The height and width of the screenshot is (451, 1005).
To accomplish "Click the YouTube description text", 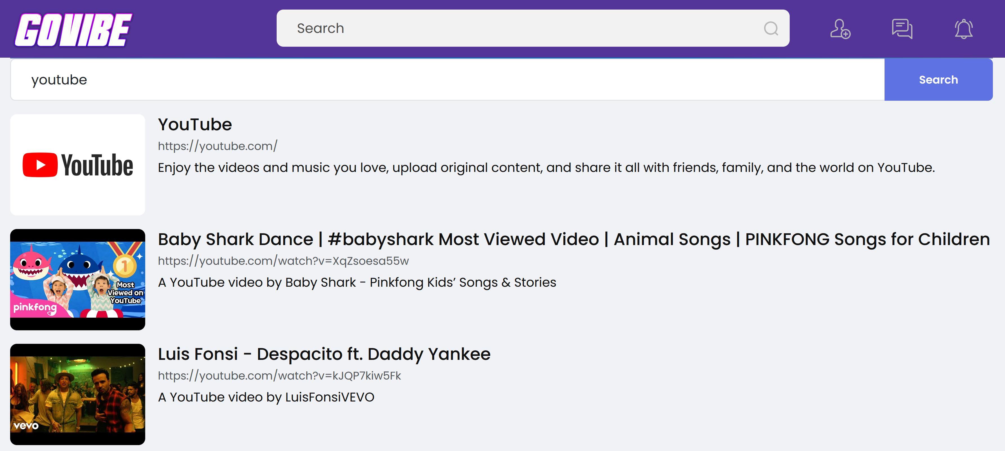I will 546,168.
